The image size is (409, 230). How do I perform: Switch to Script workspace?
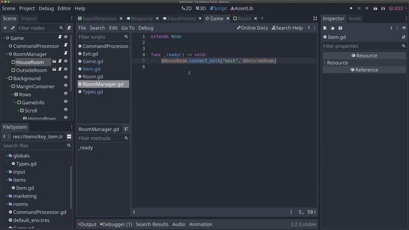point(218,8)
